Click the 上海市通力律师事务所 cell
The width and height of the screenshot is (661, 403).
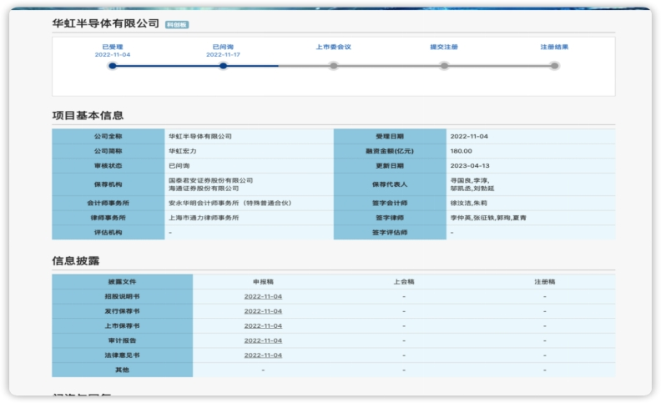pos(250,218)
